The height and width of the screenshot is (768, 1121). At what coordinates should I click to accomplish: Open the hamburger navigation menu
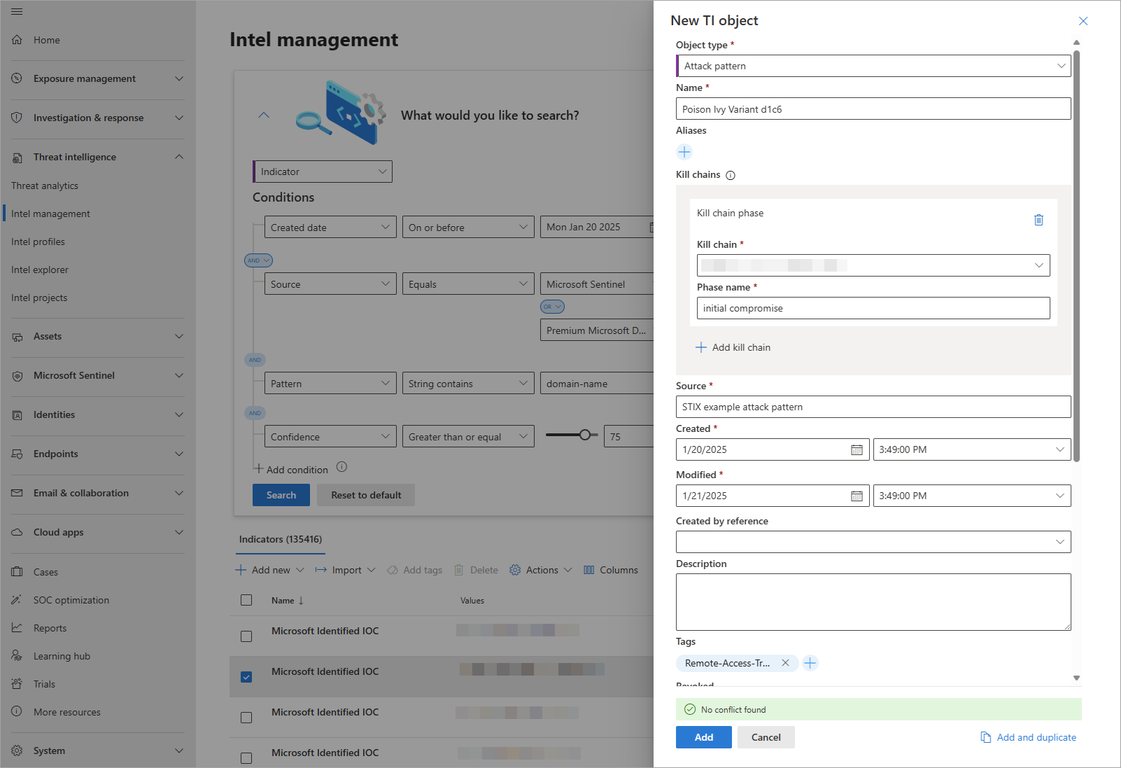[17, 12]
